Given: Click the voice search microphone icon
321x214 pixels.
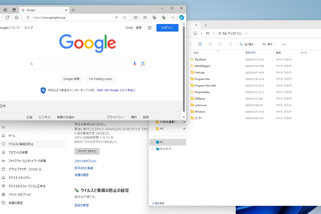Looking at the screenshot, I should point(134,64).
